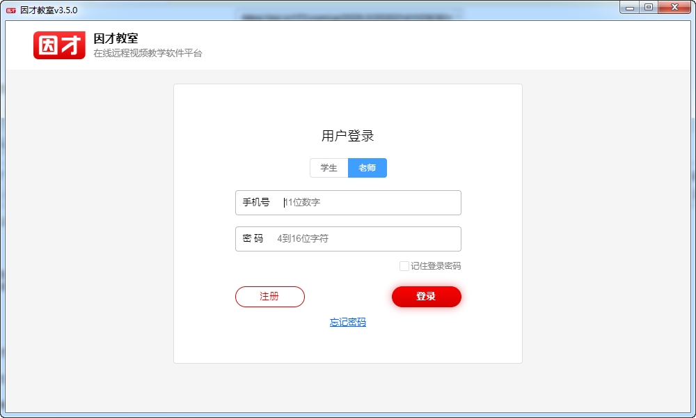Click the 因才 red logo icon
696x418 pixels.
tap(59, 45)
